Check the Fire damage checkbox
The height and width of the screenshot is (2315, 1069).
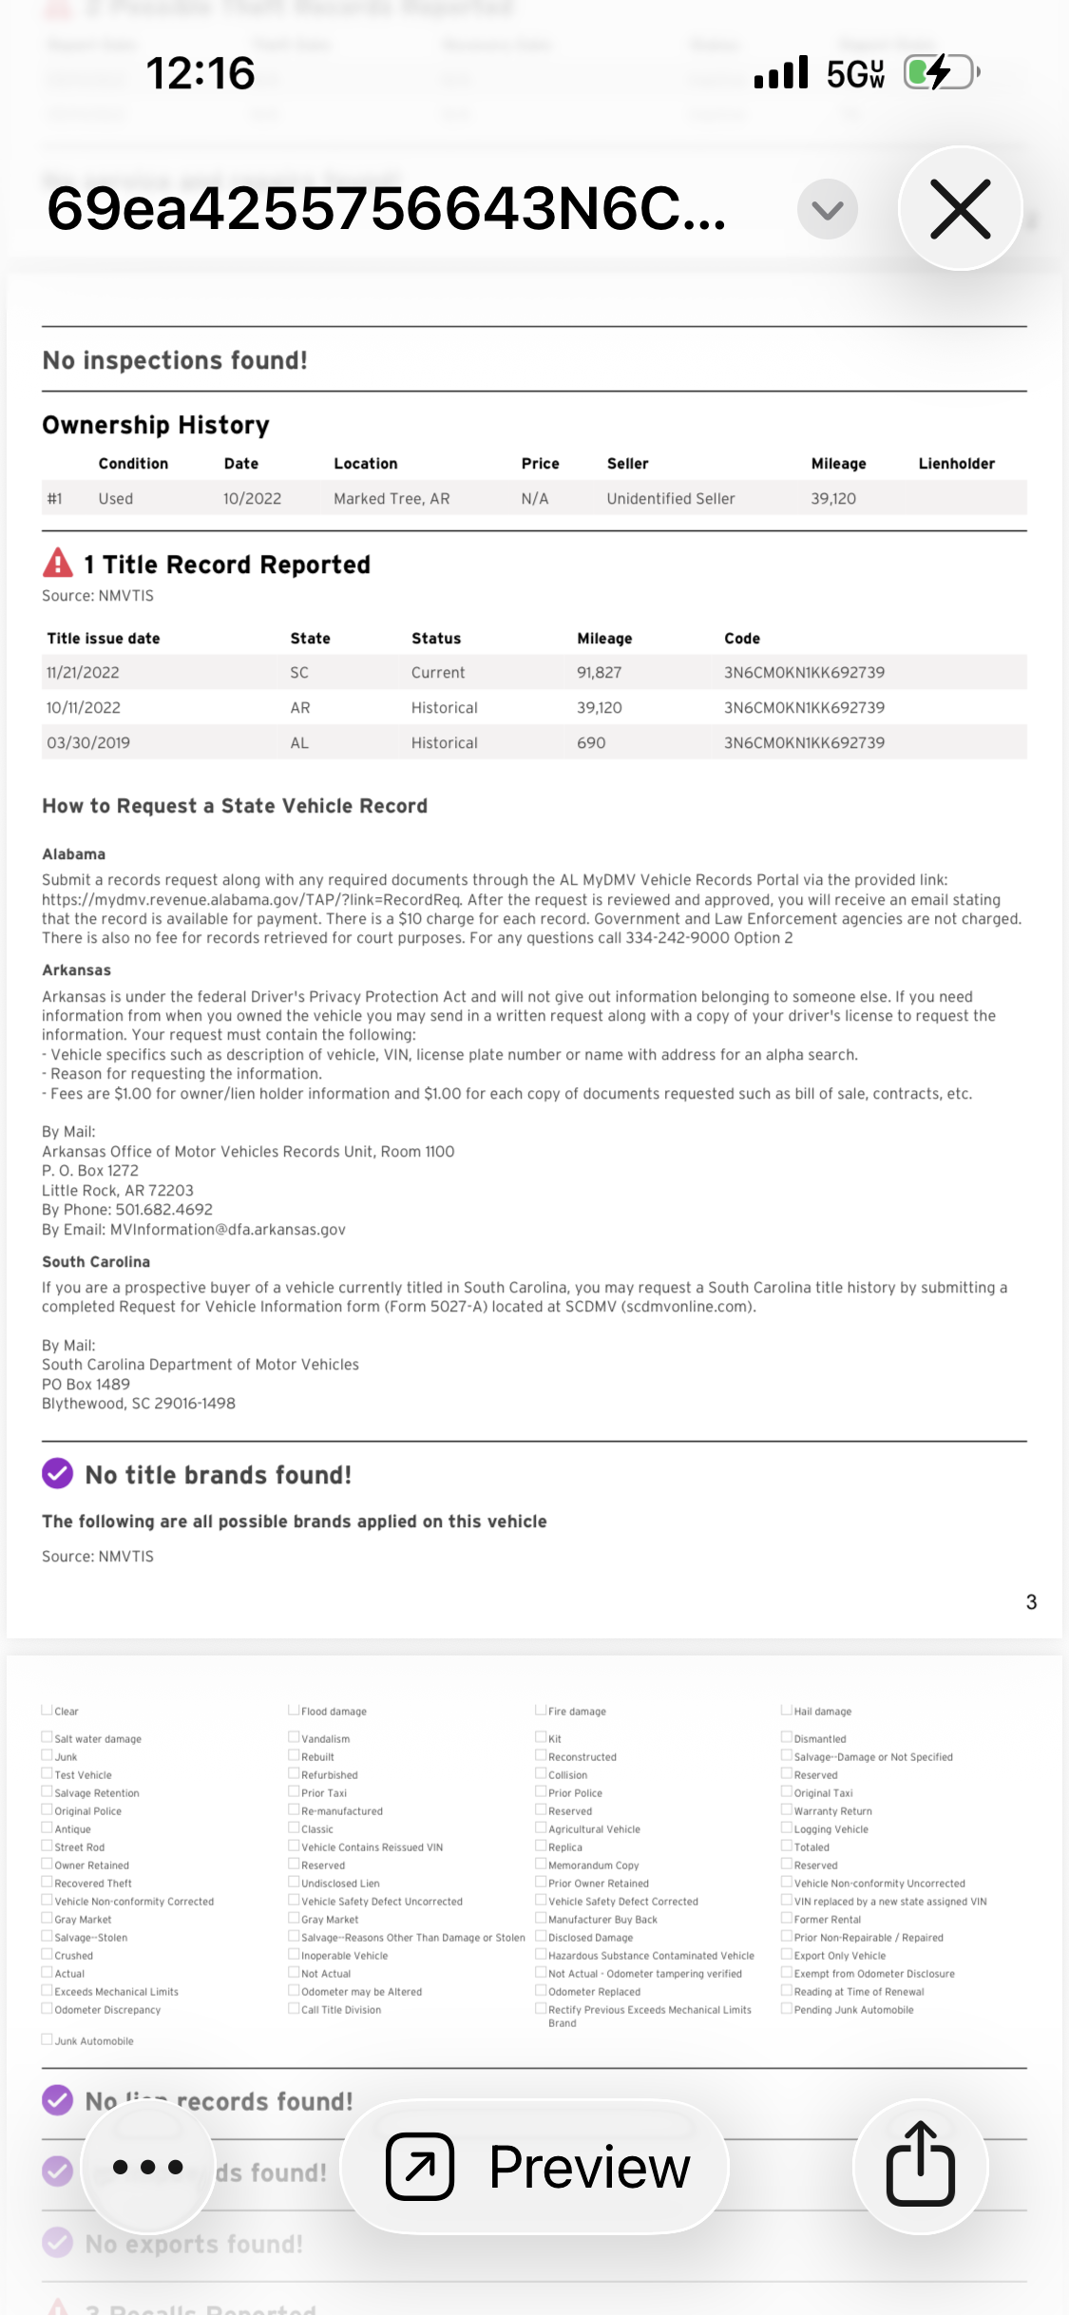[541, 1710]
